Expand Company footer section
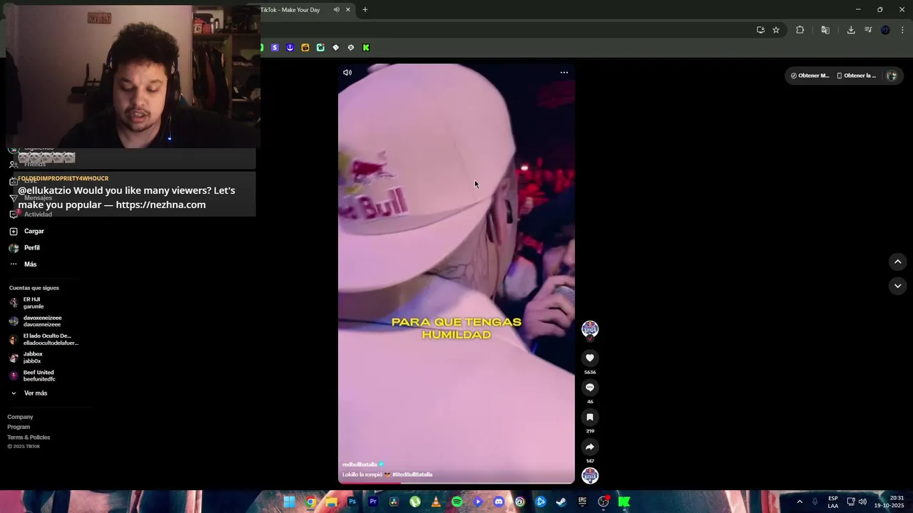The image size is (913, 513). coord(21,417)
